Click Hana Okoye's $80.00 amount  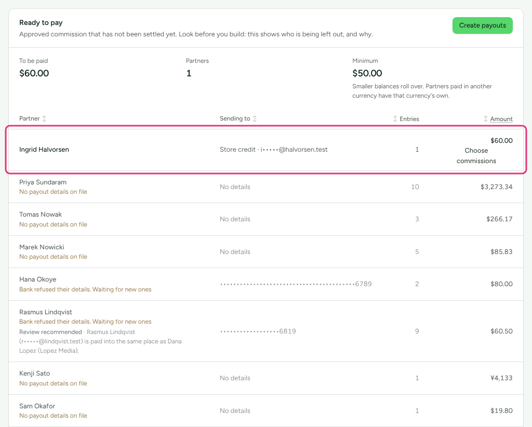[501, 284]
